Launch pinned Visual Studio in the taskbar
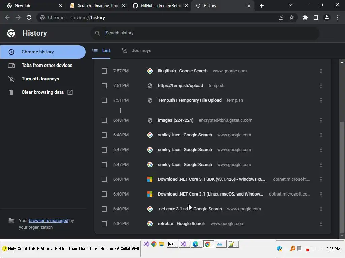This screenshot has width=345, height=258. (x=146, y=244)
